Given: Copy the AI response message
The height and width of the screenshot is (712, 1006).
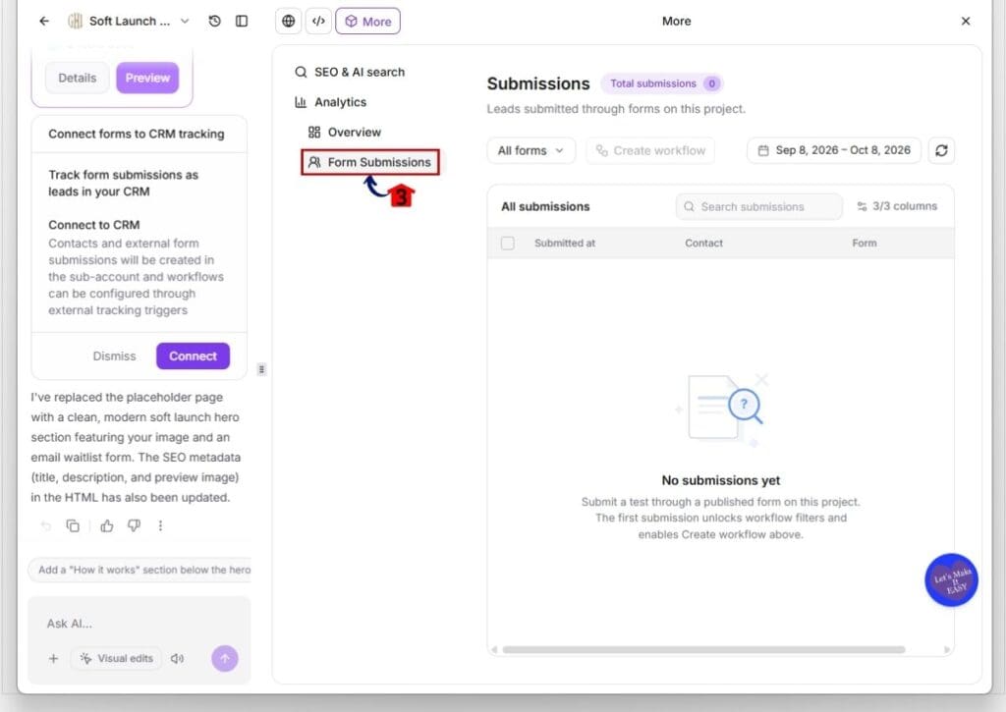Looking at the screenshot, I should coord(73,526).
